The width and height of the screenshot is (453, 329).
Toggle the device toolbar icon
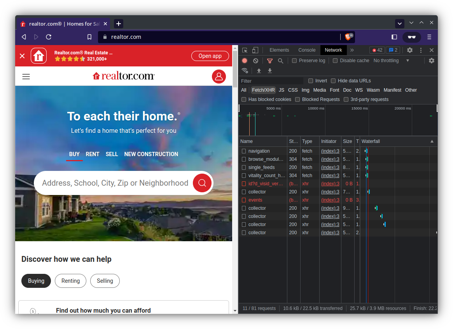pos(255,50)
